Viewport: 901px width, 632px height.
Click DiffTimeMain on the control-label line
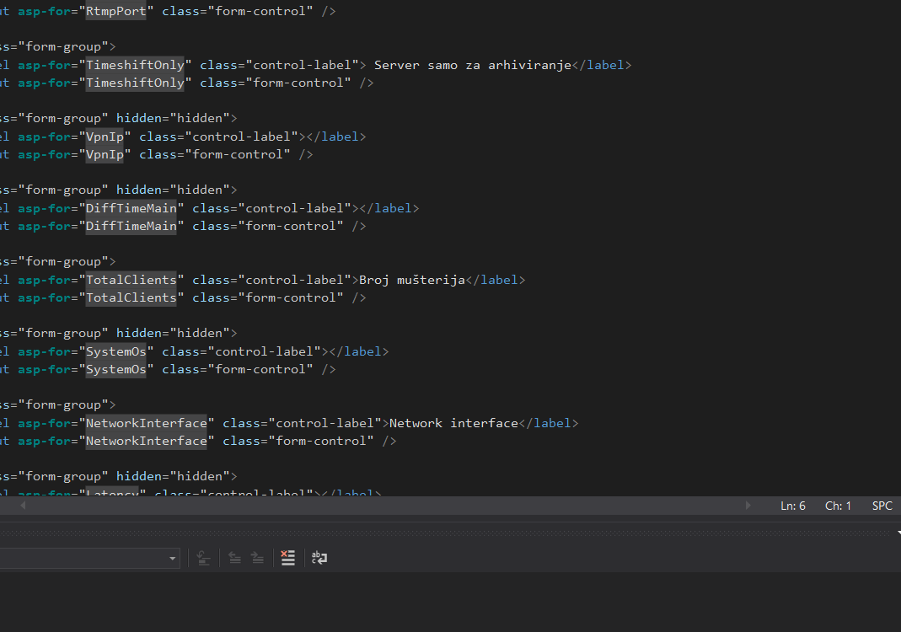click(131, 208)
